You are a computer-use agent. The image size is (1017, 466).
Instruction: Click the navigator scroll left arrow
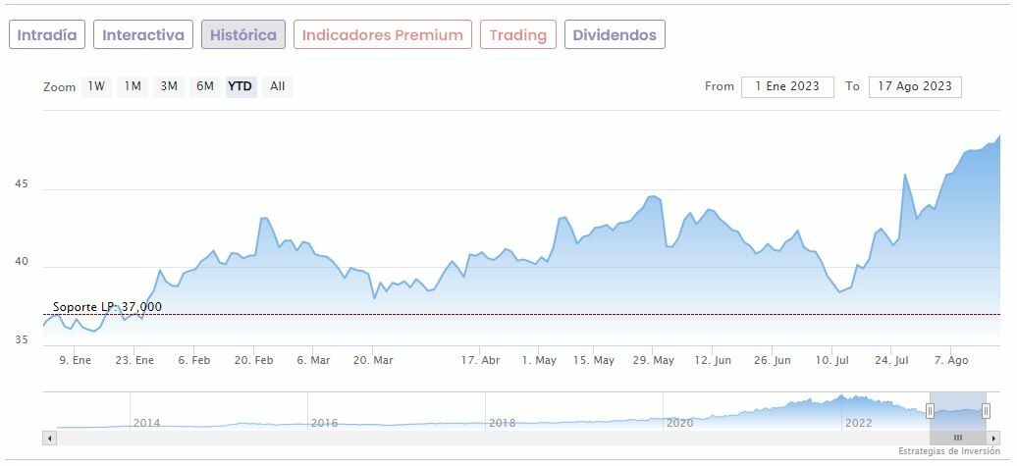[x=49, y=438]
